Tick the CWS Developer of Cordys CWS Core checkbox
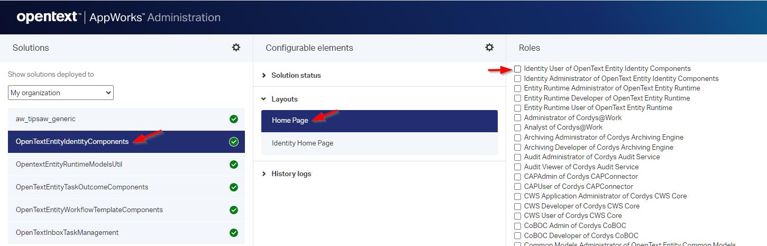This screenshot has width=767, height=246. pos(518,206)
